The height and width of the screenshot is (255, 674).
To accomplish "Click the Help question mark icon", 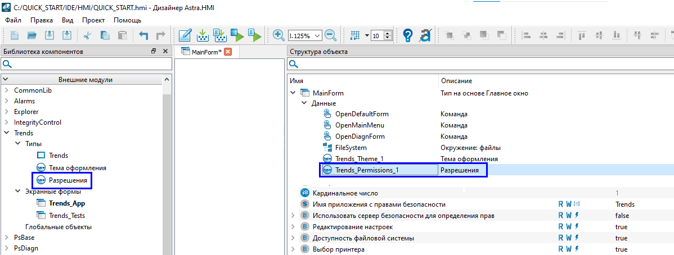I will pyautogui.click(x=408, y=35).
